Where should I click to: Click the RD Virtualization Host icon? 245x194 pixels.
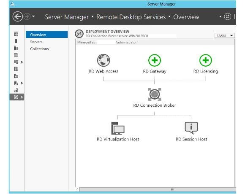[118, 128]
